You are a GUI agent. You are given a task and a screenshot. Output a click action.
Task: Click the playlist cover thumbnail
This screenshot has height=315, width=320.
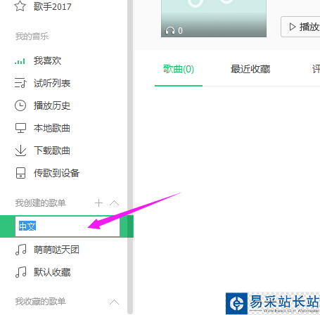click(214, 18)
